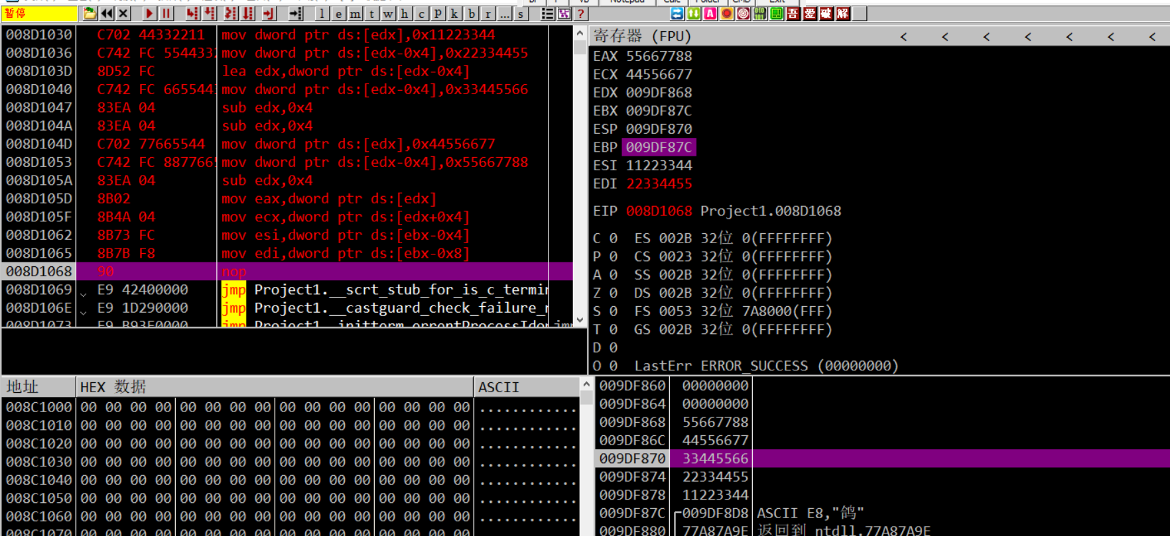Click the Trace over toolbar icon
Image resolution: width=1170 pixels, height=536 pixels.
tap(248, 13)
